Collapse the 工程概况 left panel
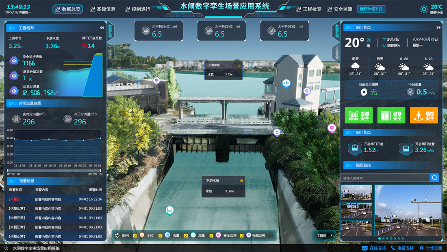 coord(102,28)
